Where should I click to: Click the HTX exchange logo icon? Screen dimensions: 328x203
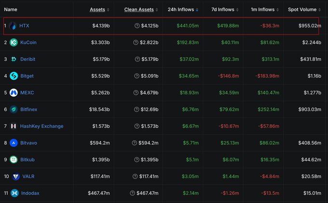[13, 26]
